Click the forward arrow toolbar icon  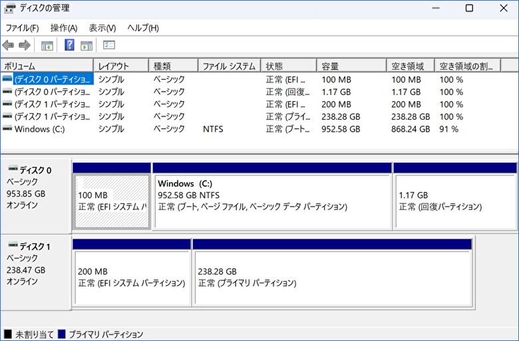[x=25, y=45]
